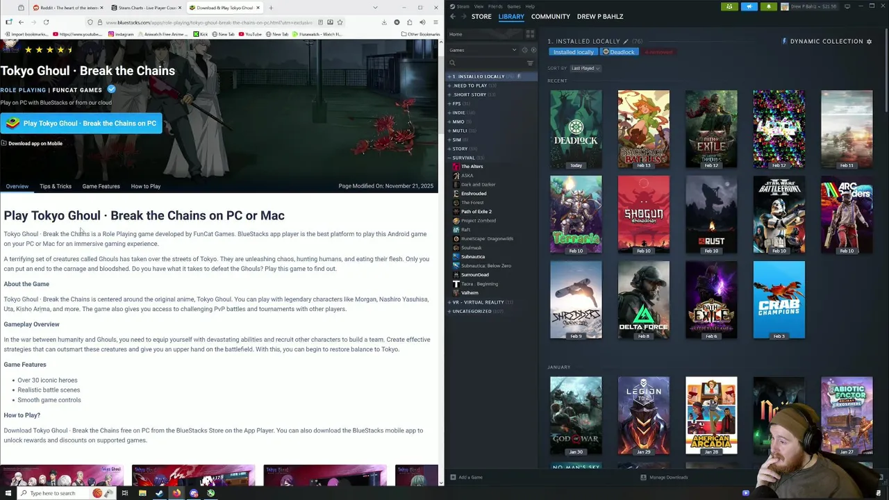
Task: Expand the MMO collection
Action: click(x=449, y=122)
